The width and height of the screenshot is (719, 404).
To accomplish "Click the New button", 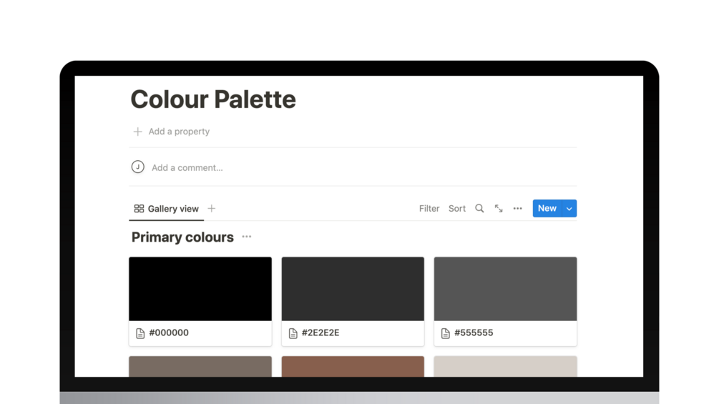I will [x=547, y=209].
